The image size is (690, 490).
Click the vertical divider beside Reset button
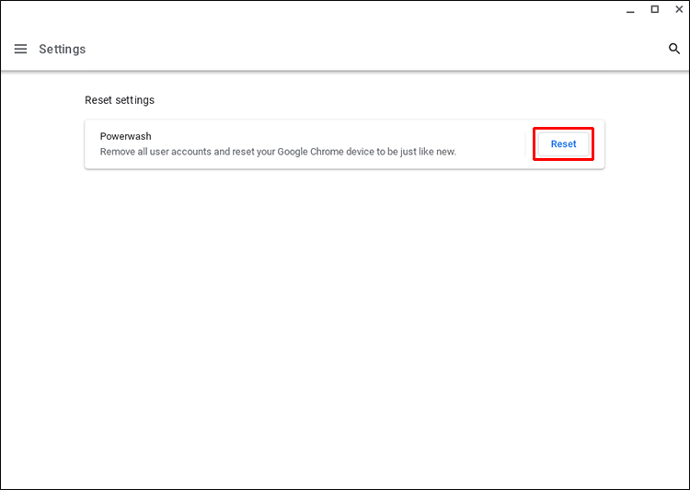click(525, 144)
